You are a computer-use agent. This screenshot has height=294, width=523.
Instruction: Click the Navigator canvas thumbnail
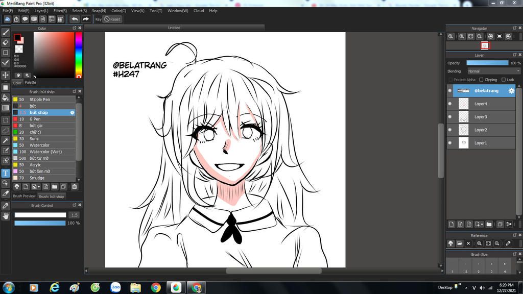(x=485, y=45)
